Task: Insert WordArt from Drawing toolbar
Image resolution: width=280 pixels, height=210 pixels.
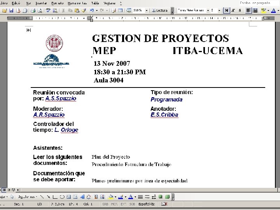Action: click(82, 197)
